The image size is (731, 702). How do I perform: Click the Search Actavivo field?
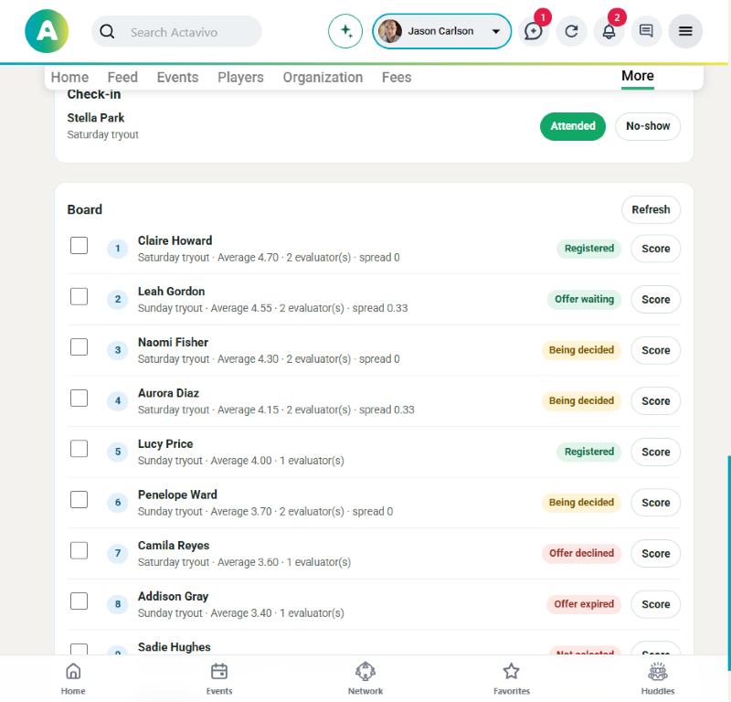pos(176,32)
